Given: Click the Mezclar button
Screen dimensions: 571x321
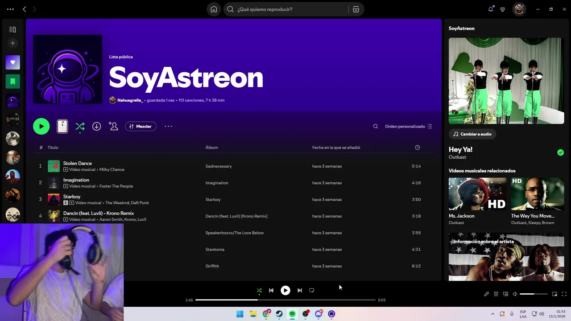Looking at the screenshot, I should [x=141, y=126].
